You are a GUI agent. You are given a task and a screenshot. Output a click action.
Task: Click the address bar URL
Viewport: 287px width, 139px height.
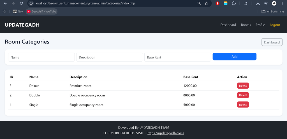pos(85,3)
